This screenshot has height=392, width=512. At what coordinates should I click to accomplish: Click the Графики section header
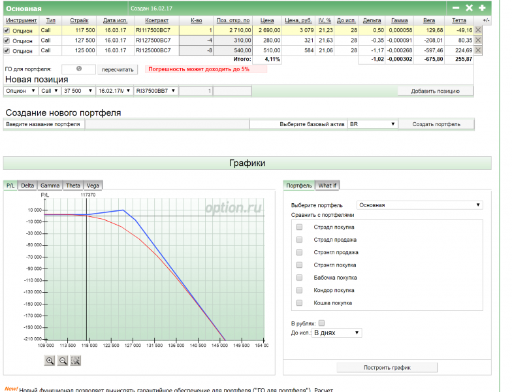247,163
